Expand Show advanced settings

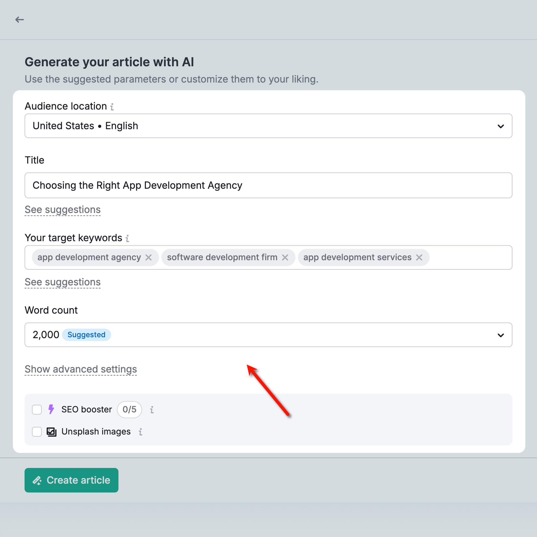click(x=81, y=369)
